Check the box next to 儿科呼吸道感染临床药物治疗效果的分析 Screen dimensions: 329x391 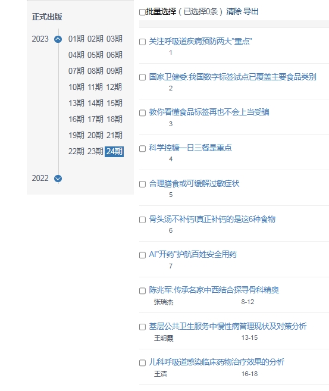142,363
